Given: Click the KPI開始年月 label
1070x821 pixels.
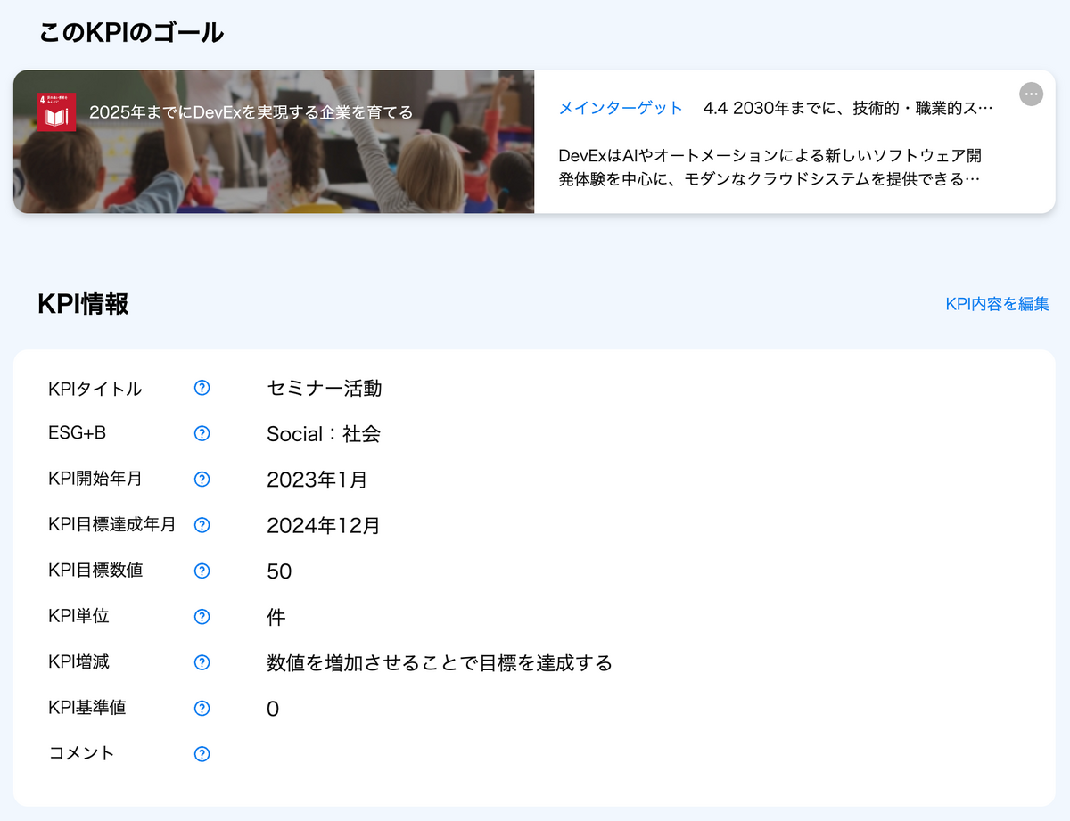Looking at the screenshot, I should click(x=95, y=479).
